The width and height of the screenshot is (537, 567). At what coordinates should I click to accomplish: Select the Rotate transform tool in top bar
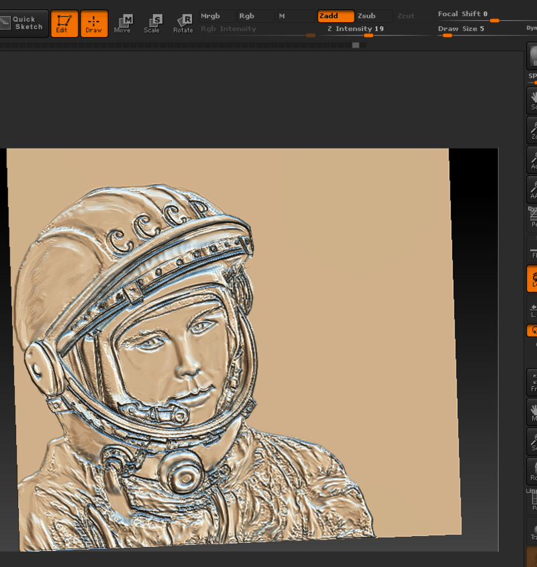[183, 24]
